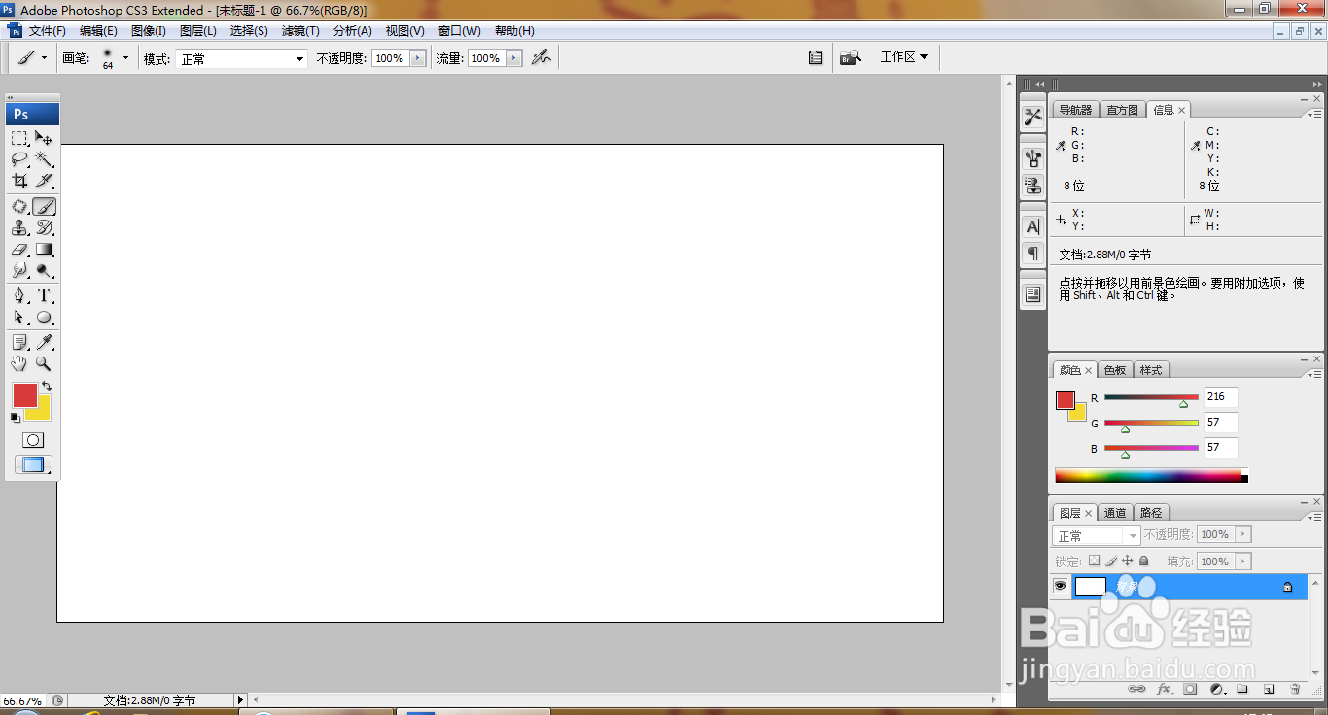Open the 文件(F) menu
This screenshot has width=1328, height=715.
tap(48, 31)
